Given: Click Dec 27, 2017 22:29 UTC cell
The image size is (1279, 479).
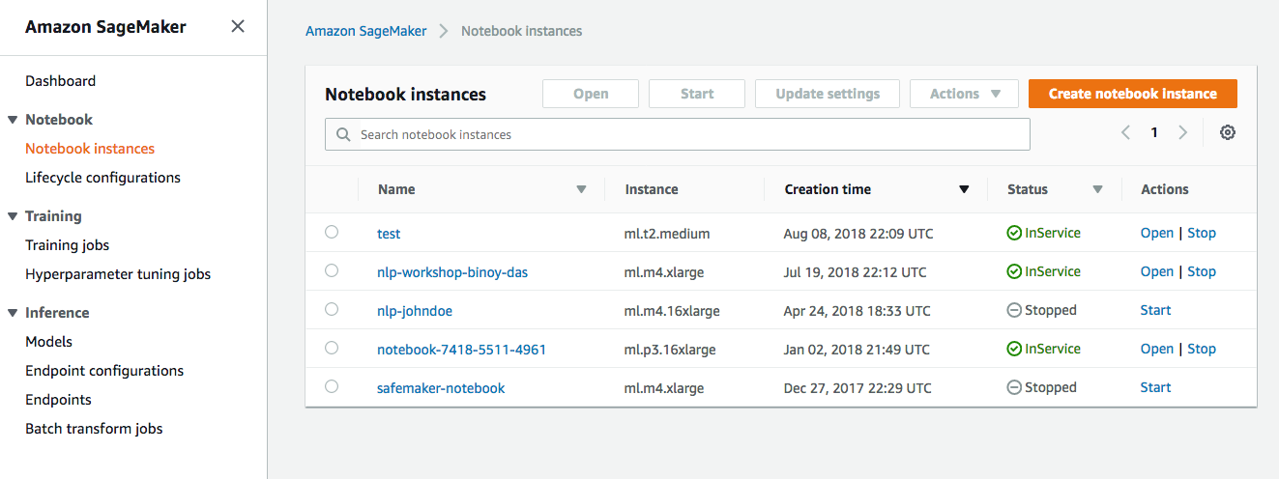Looking at the screenshot, I should tap(858, 388).
